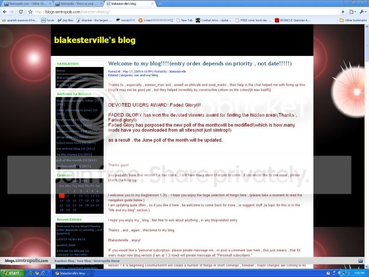Click blakesterville's blog taskbar button
369x277 pixels.
(73, 273)
